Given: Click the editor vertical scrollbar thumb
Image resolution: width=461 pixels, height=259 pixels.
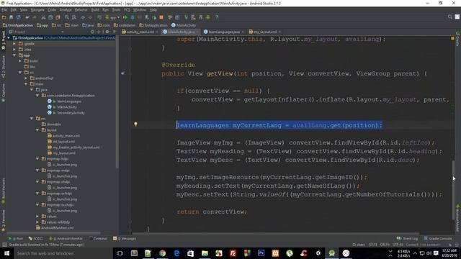Looking at the screenshot, I should pos(453,190).
